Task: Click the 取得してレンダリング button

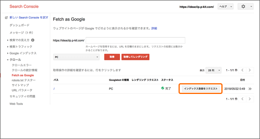Action: tap(135, 57)
